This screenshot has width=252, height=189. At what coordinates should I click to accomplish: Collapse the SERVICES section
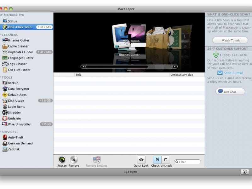coord(1,132)
